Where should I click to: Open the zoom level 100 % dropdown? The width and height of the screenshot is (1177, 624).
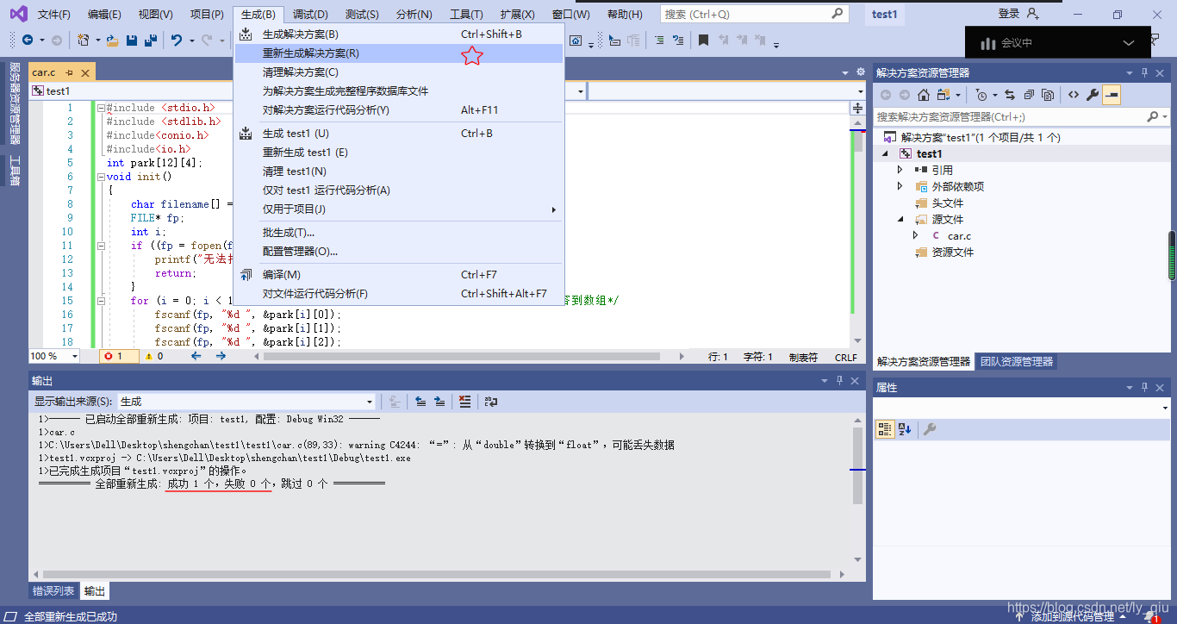[53, 356]
